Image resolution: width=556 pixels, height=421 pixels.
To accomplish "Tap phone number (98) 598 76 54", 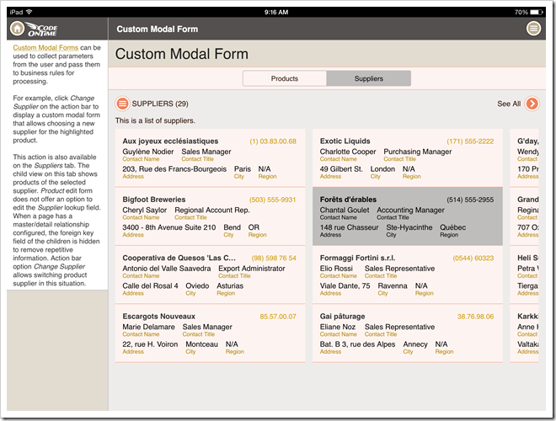I will tap(274, 258).
